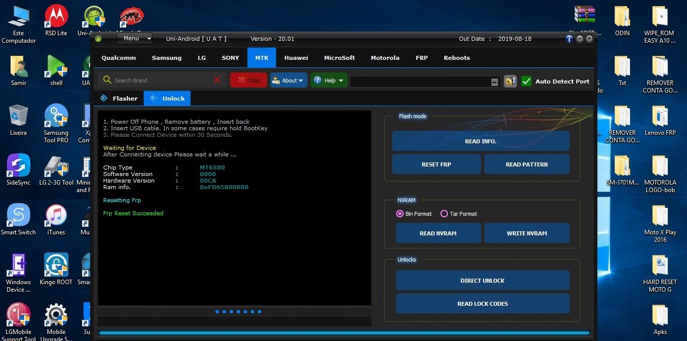
Task: Switch to the LG tab
Action: (202, 58)
